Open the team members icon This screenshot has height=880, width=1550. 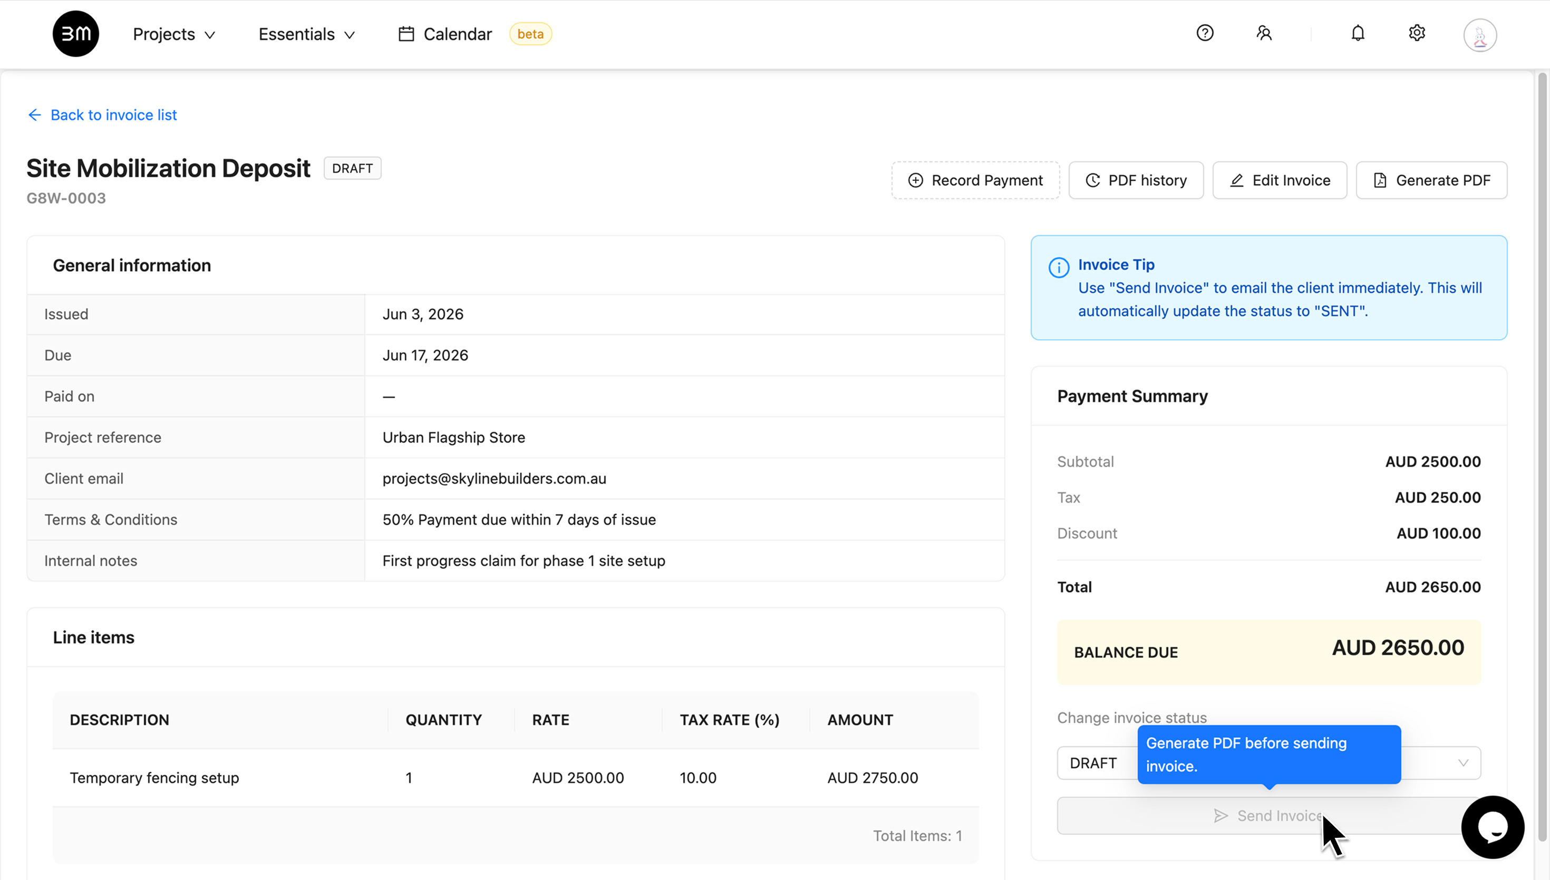coord(1263,33)
